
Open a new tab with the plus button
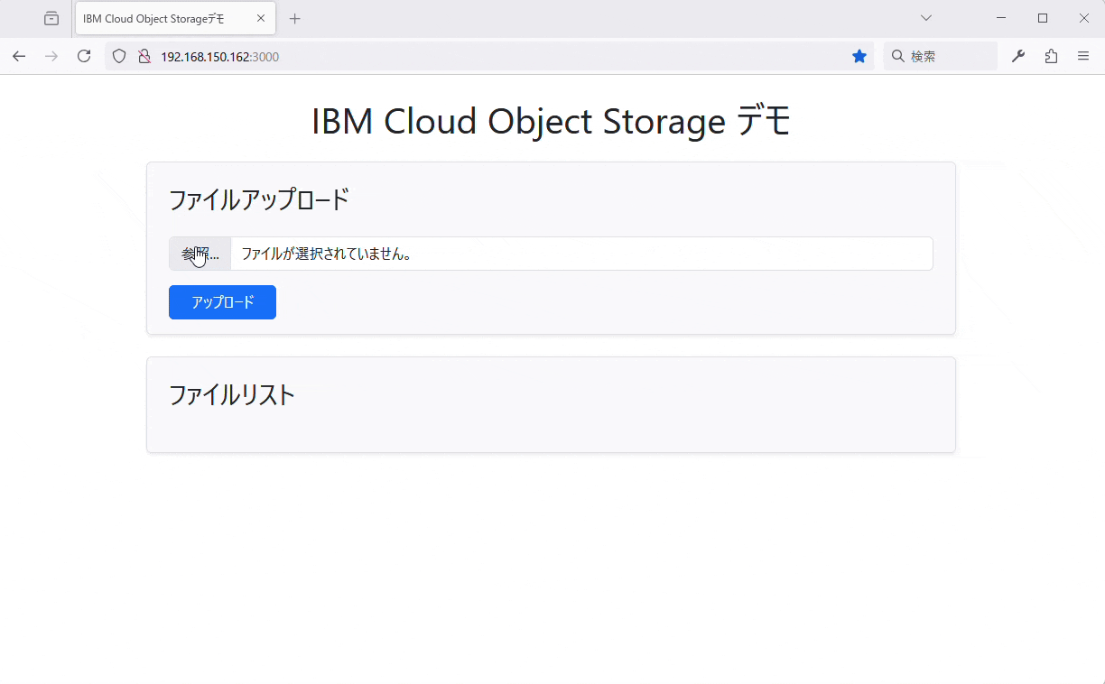pyautogui.click(x=294, y=18)
